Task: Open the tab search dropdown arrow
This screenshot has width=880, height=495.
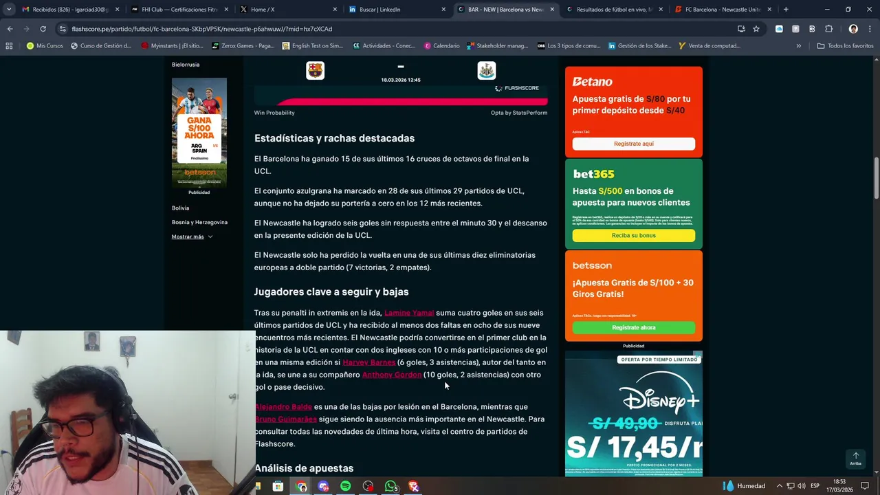Action: [x=9, y=10]
